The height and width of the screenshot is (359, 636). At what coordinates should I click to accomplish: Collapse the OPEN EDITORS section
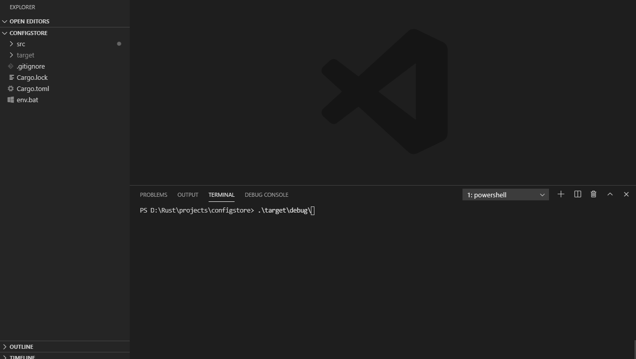65,21
